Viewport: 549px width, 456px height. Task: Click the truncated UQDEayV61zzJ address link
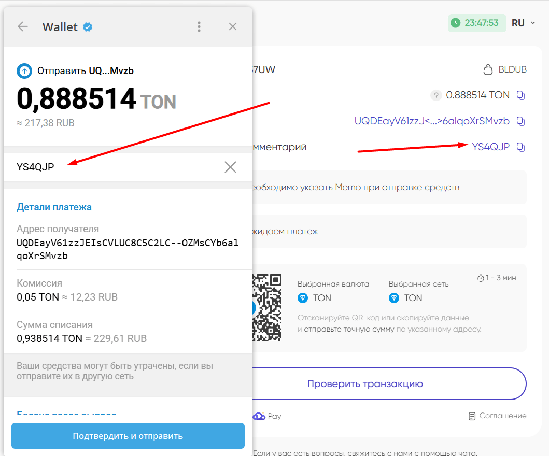(432, 121)
